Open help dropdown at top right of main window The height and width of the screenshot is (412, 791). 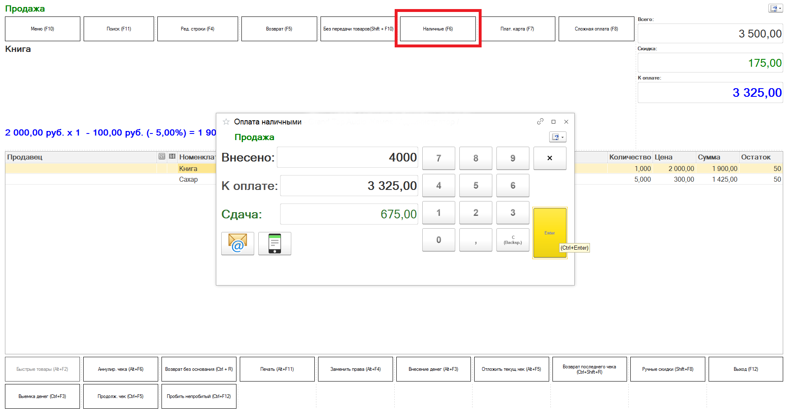click(x=776, y=8)
